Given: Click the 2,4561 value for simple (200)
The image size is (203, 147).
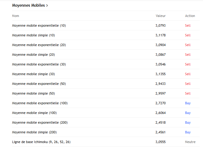Looking at the screenshot, I should pos(161,132).
